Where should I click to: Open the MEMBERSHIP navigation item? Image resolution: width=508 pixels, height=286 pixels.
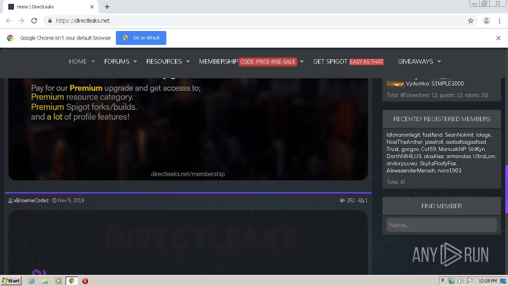(218, 62)
